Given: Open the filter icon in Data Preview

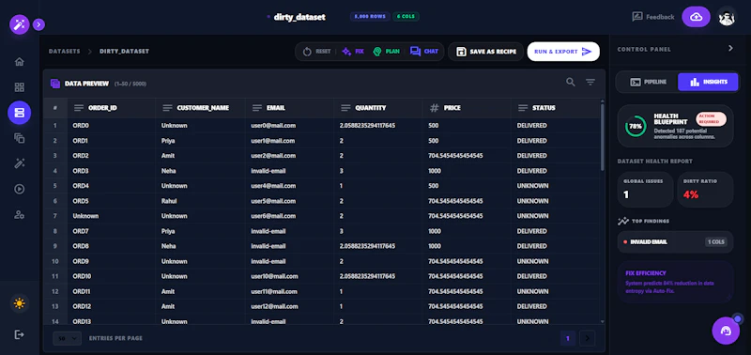Looking at the screenshot, I should 590,83.
